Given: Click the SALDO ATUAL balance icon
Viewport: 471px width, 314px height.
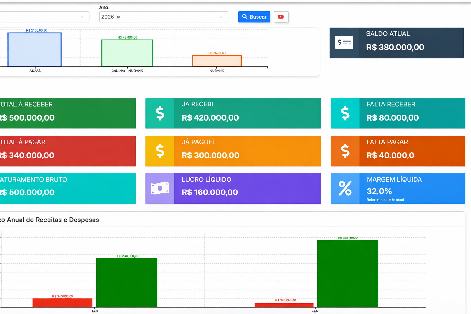Looking at the screenshot, I should tap(344, 43).
